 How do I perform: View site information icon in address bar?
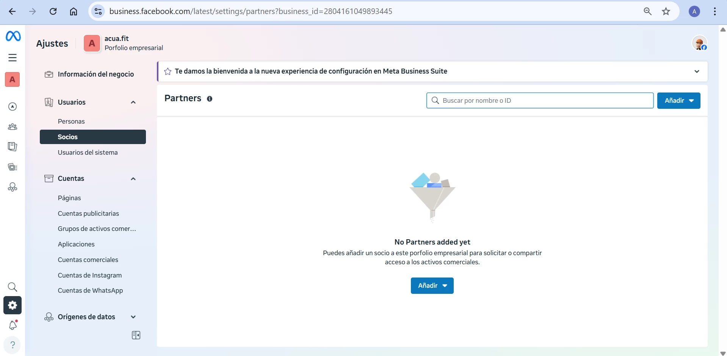(98, 11)
